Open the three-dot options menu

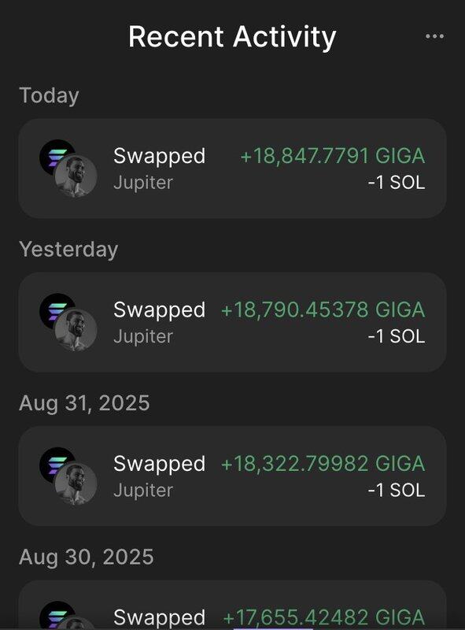434,36
